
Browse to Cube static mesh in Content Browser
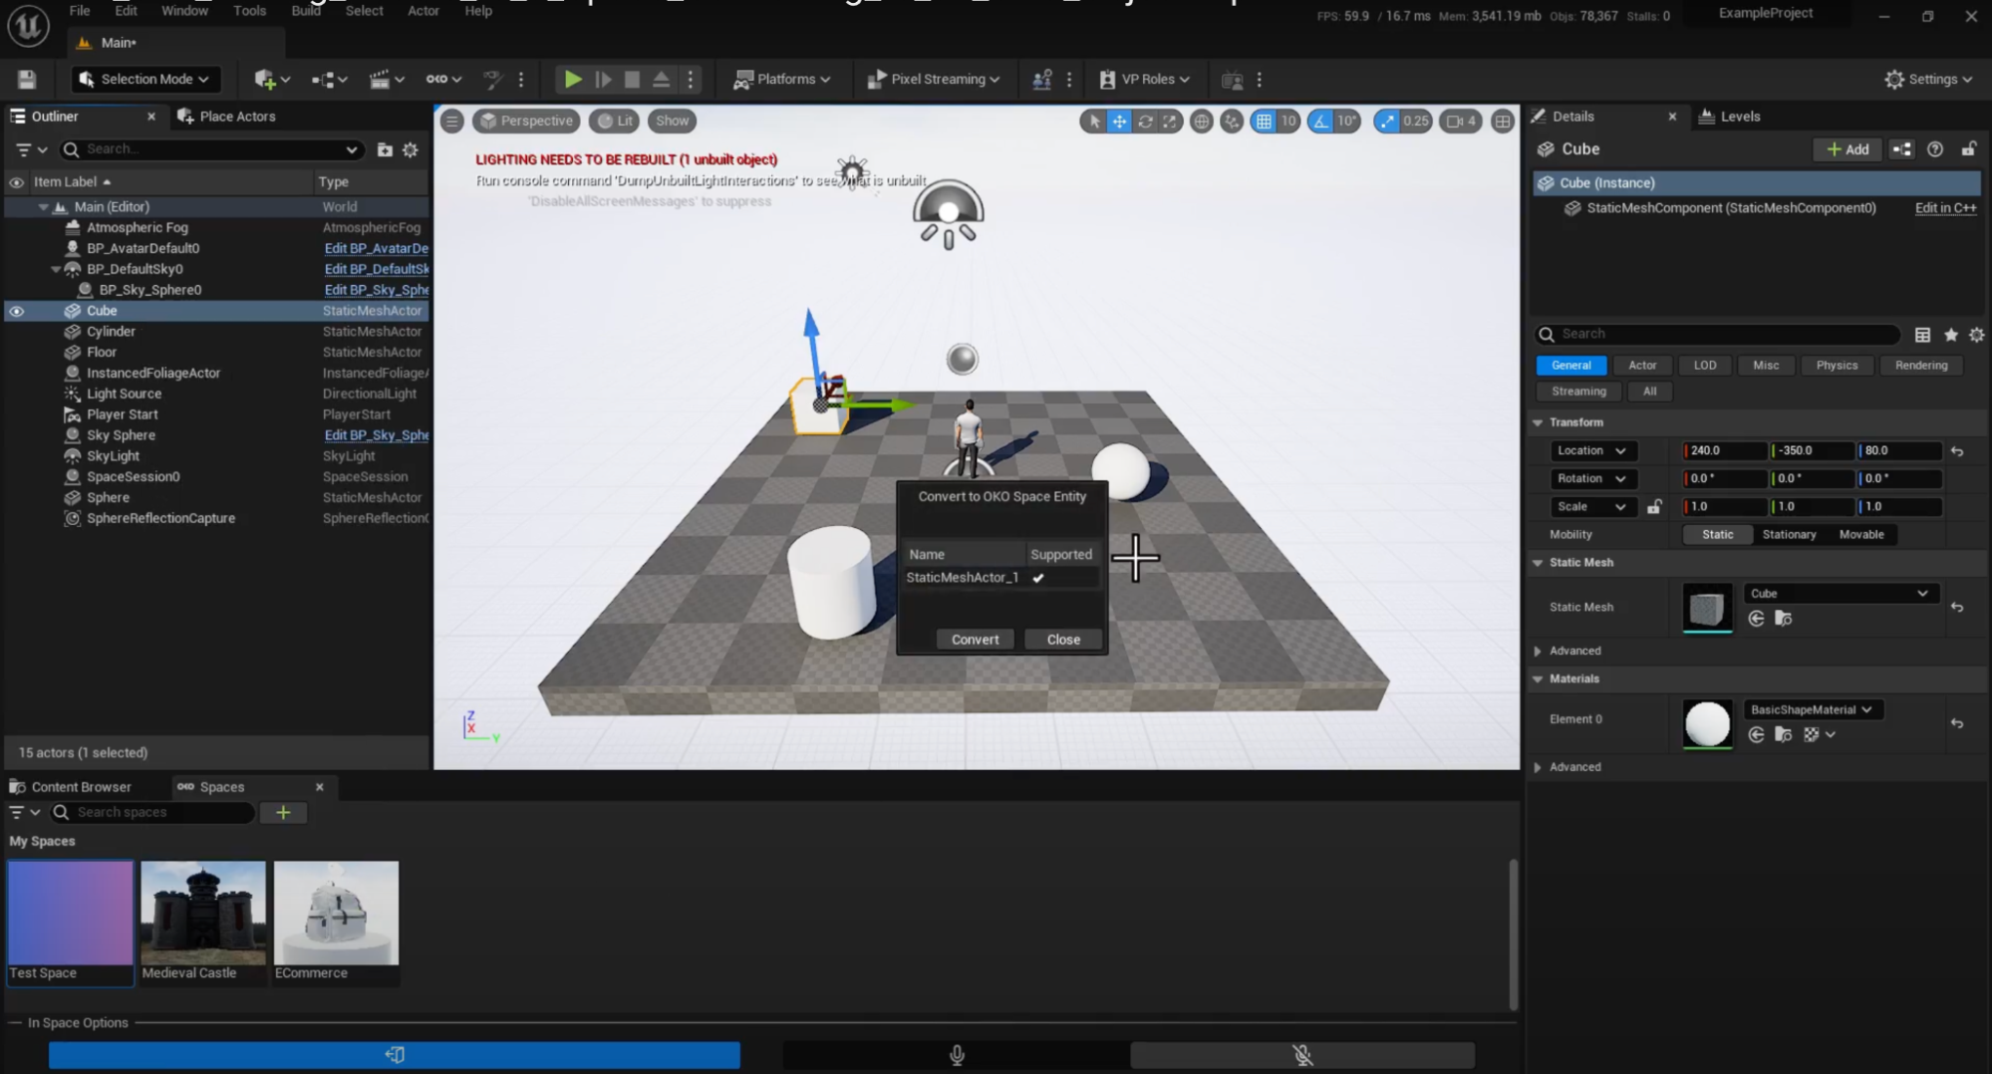pyautogui.click(x=1783, y=619)
